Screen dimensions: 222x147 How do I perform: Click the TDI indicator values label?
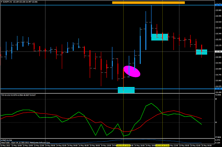(18, 95)
